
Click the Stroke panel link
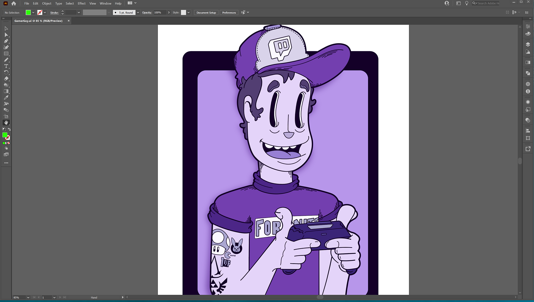pos(54,13)
